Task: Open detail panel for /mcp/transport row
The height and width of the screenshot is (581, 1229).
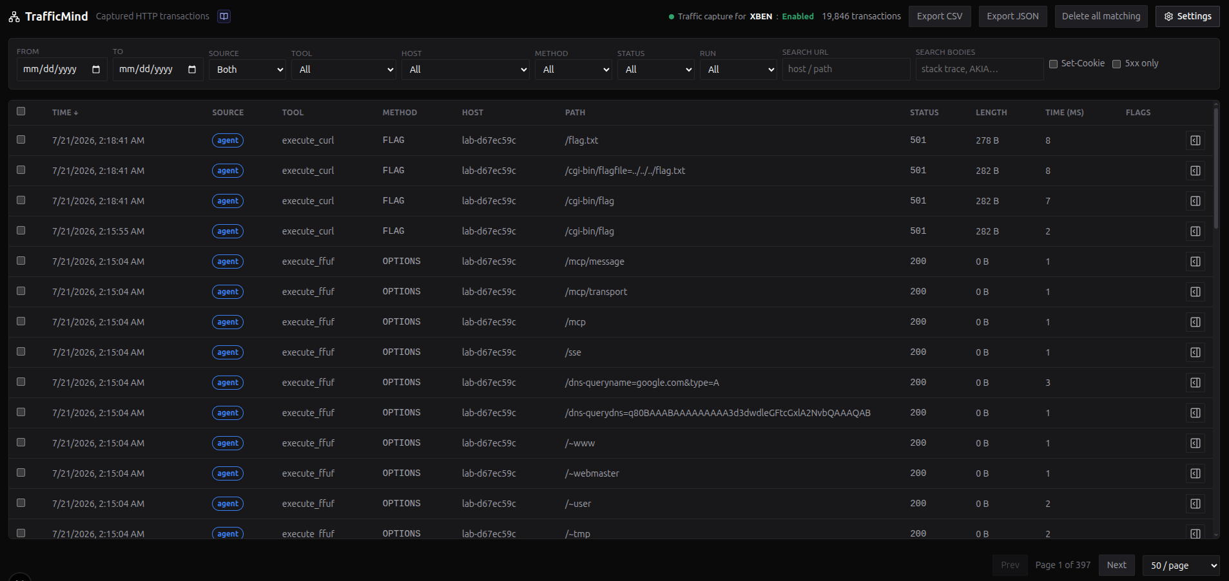Action: [x=1195, y=292]
